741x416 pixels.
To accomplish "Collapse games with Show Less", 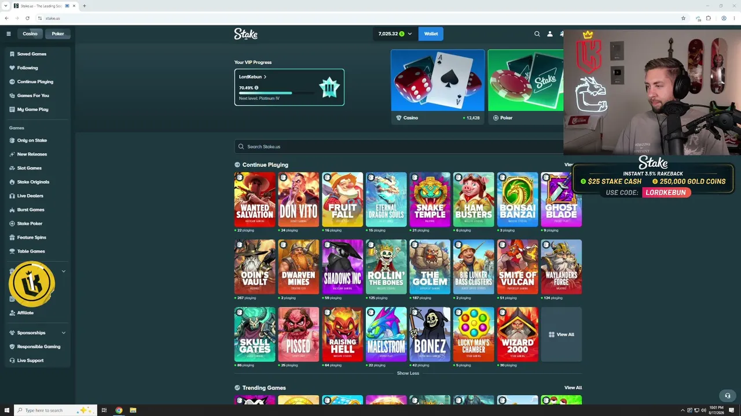I will [408, 373].
